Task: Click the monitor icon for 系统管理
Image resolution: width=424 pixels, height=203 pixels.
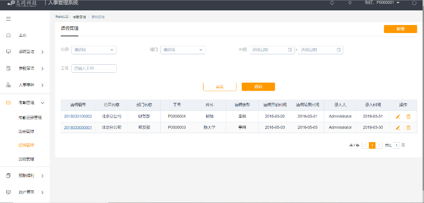Action: [8, 51]
